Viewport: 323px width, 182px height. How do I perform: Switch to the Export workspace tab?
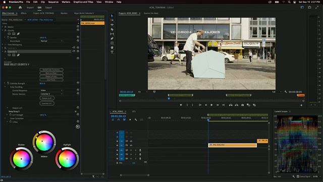point(48,8)
